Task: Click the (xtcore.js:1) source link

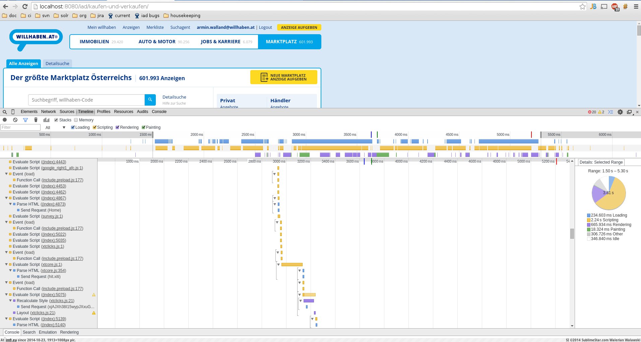Action: coord(52,265)
